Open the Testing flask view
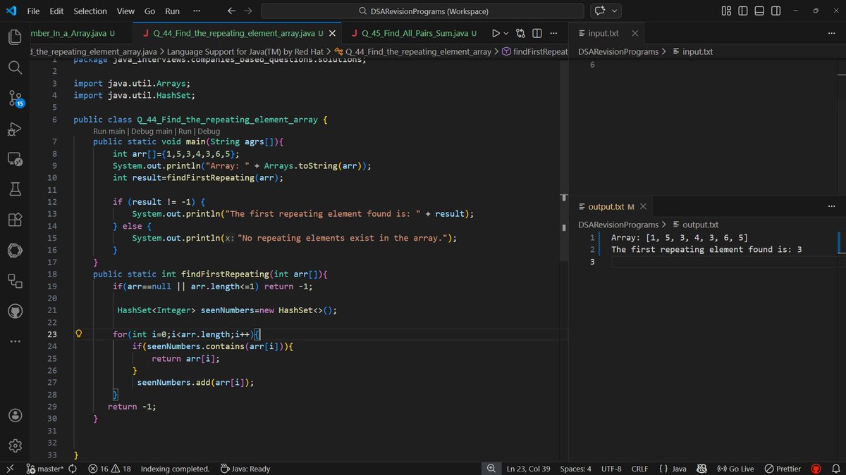 [x=16, y=189]
